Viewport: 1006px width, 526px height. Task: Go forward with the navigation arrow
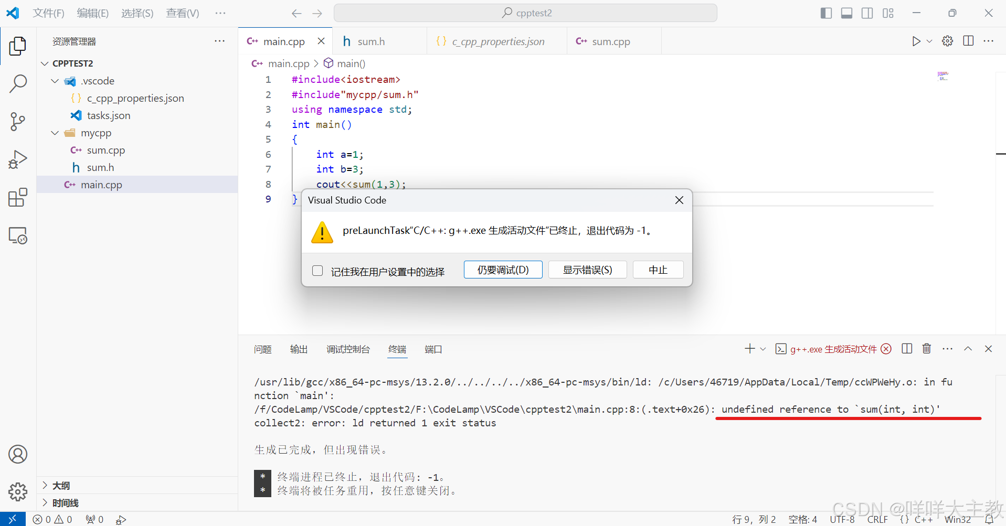click(317, 13)
